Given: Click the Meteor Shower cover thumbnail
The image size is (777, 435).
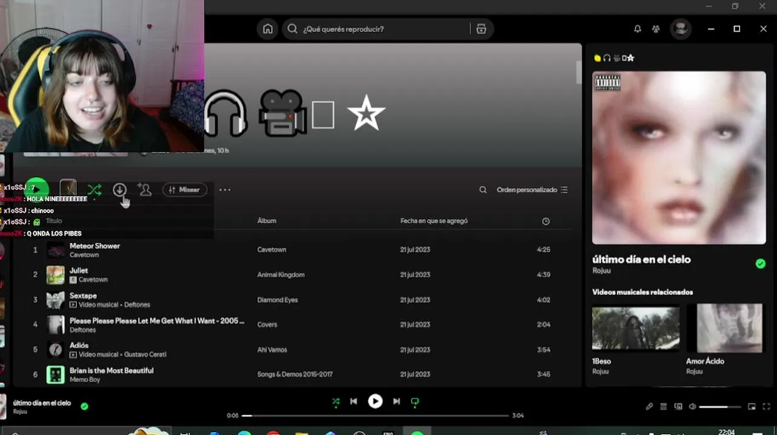Looking at the screenshot, I should (56, 250).
